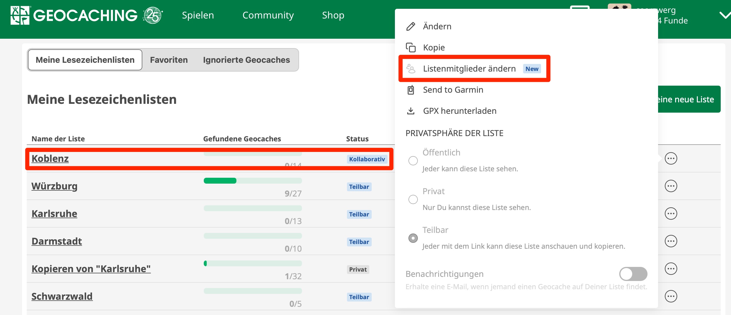The width and height of the screenshot is (731, 315).
Task: Open the three-dot menu for Schwarzwald row
Action: [x=671, y=296]
